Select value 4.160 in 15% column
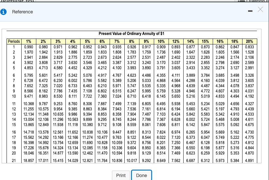 206,80
